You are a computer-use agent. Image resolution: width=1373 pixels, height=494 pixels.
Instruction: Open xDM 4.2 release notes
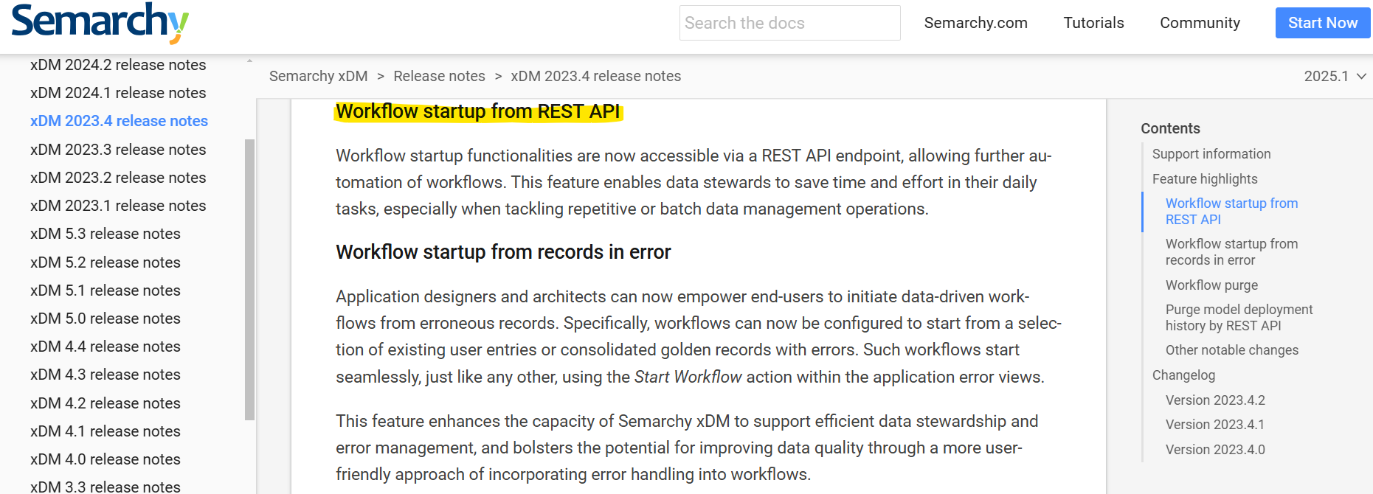point(106,403)
